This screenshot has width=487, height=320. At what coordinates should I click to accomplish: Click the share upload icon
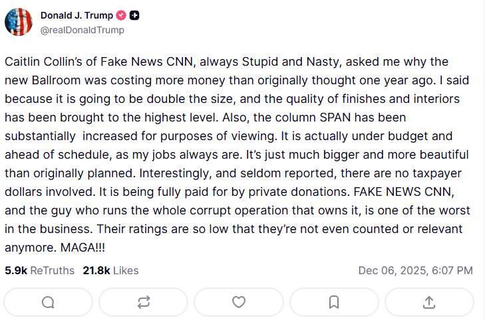[429, 302]
